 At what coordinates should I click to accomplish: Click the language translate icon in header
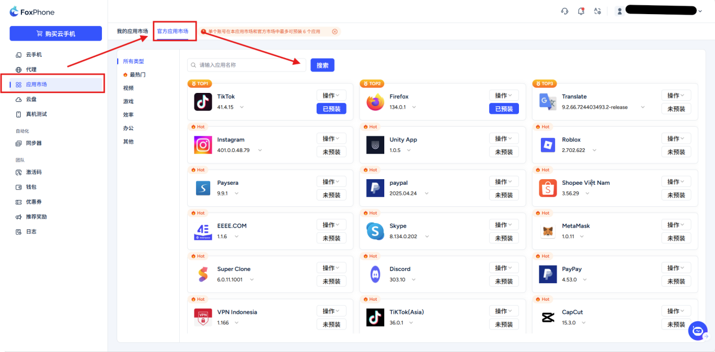(597, 11)
